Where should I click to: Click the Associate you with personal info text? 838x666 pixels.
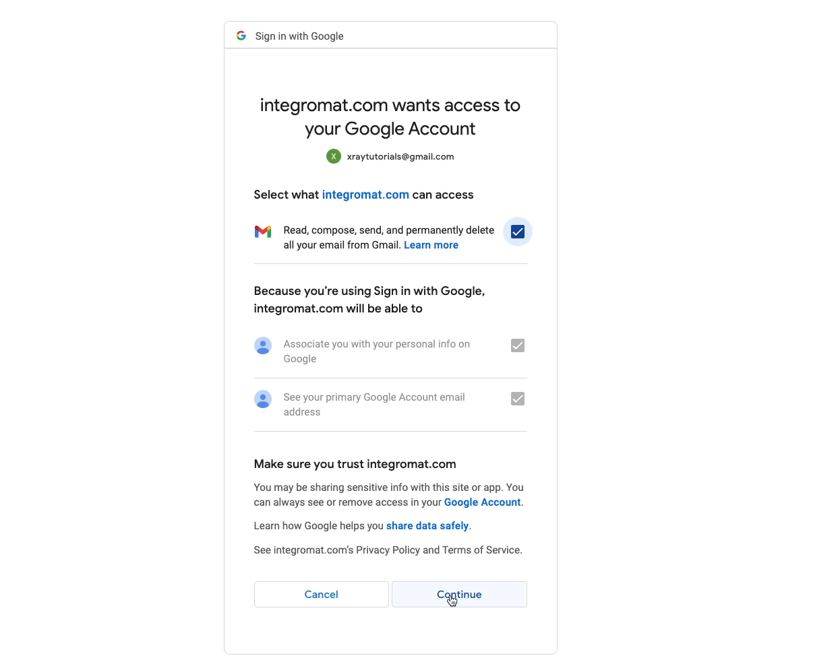[377, 352]
